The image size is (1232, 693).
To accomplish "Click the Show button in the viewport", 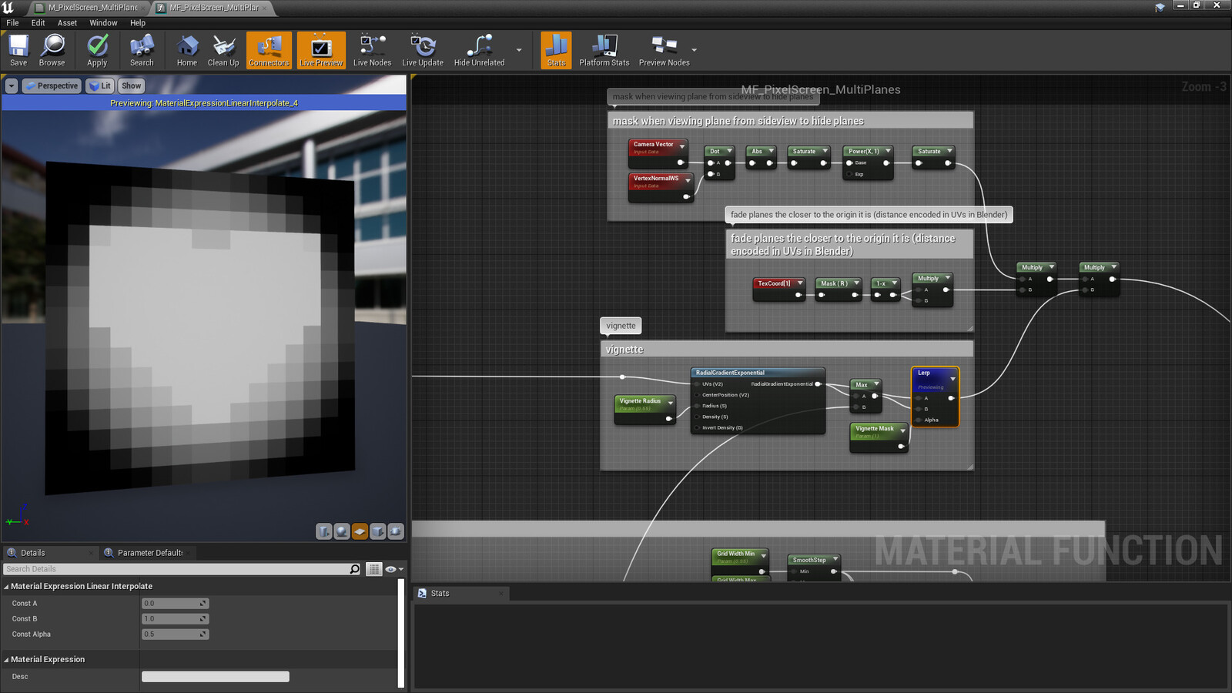I will click(131, 85).
